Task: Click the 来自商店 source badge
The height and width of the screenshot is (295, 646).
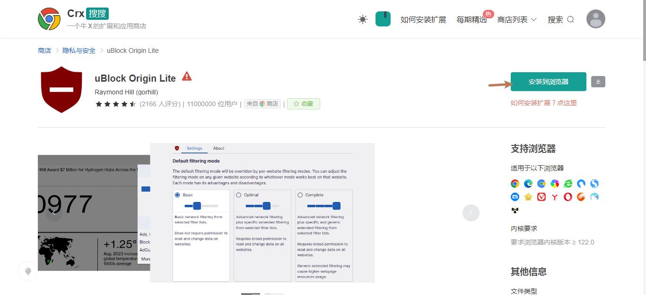Action: click(262, 104)
